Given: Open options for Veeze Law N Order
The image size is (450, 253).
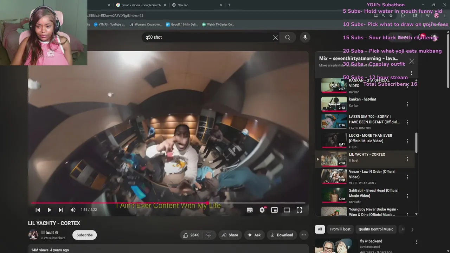Looking at the screenshot, I should 407,177.
